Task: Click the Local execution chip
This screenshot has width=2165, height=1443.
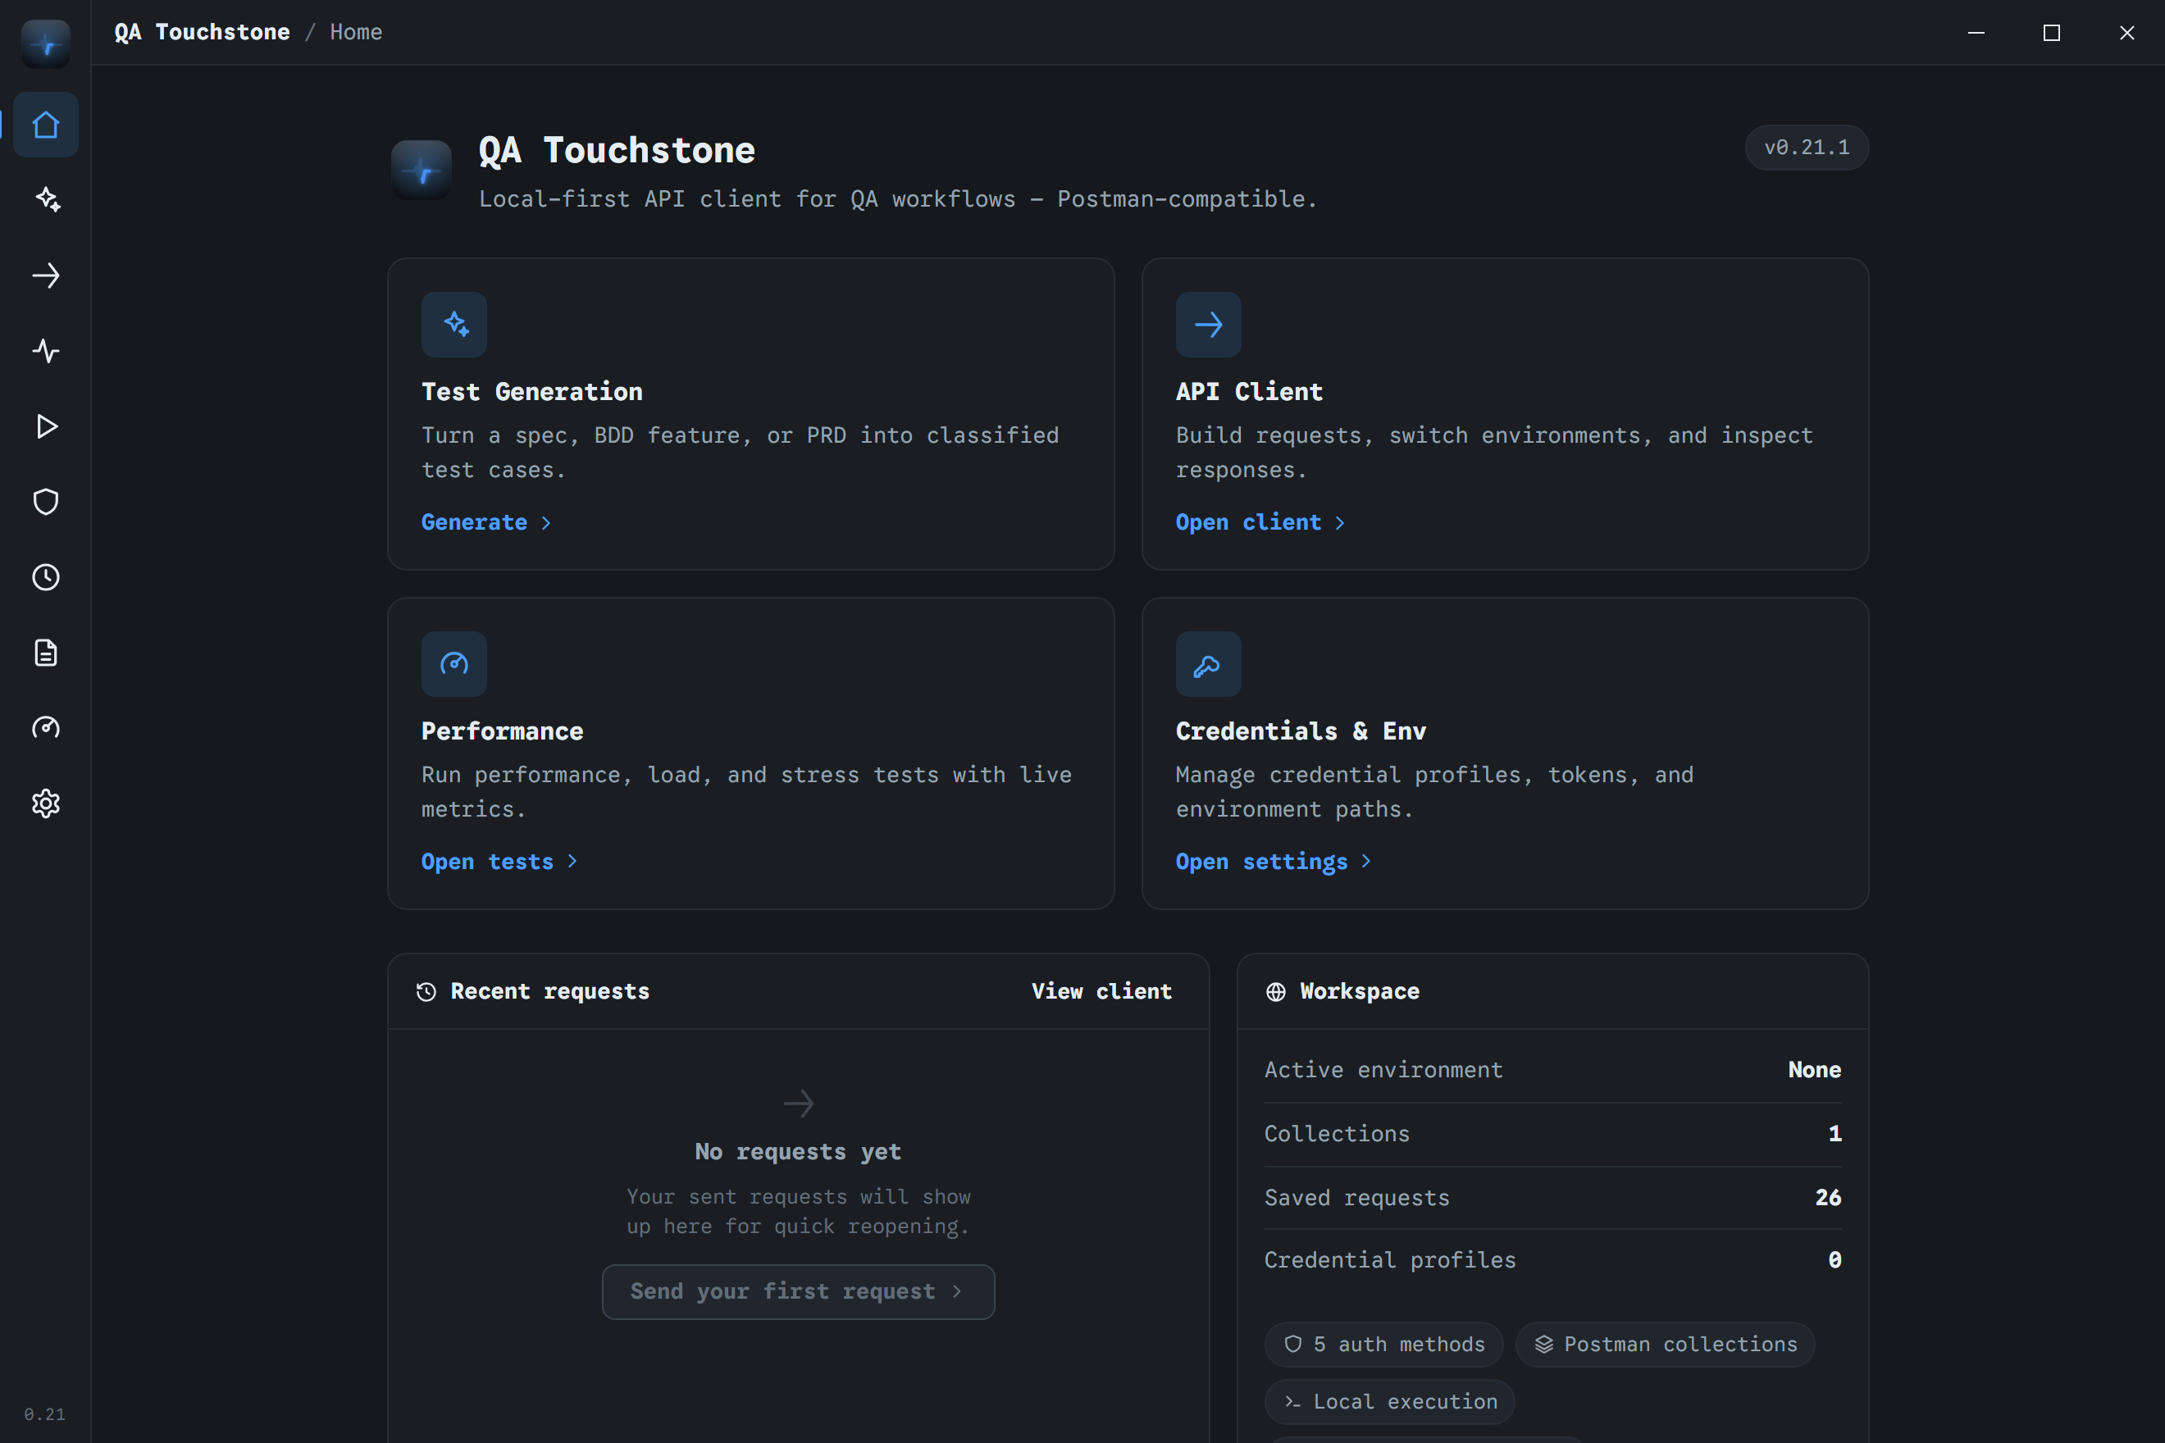Action: point(1390,1401)
